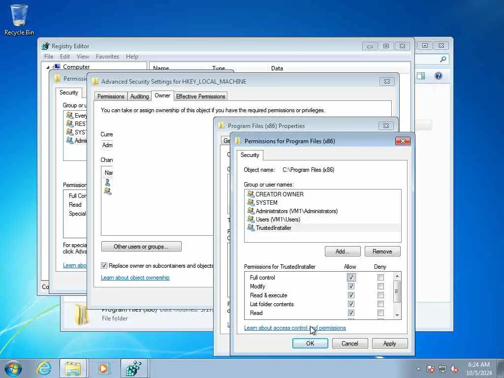
Task: Open the Help menu in Registry Editor
Action: click(x=132, y=57)
